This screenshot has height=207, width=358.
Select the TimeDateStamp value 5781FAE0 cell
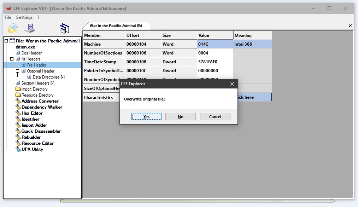[215, 62]
